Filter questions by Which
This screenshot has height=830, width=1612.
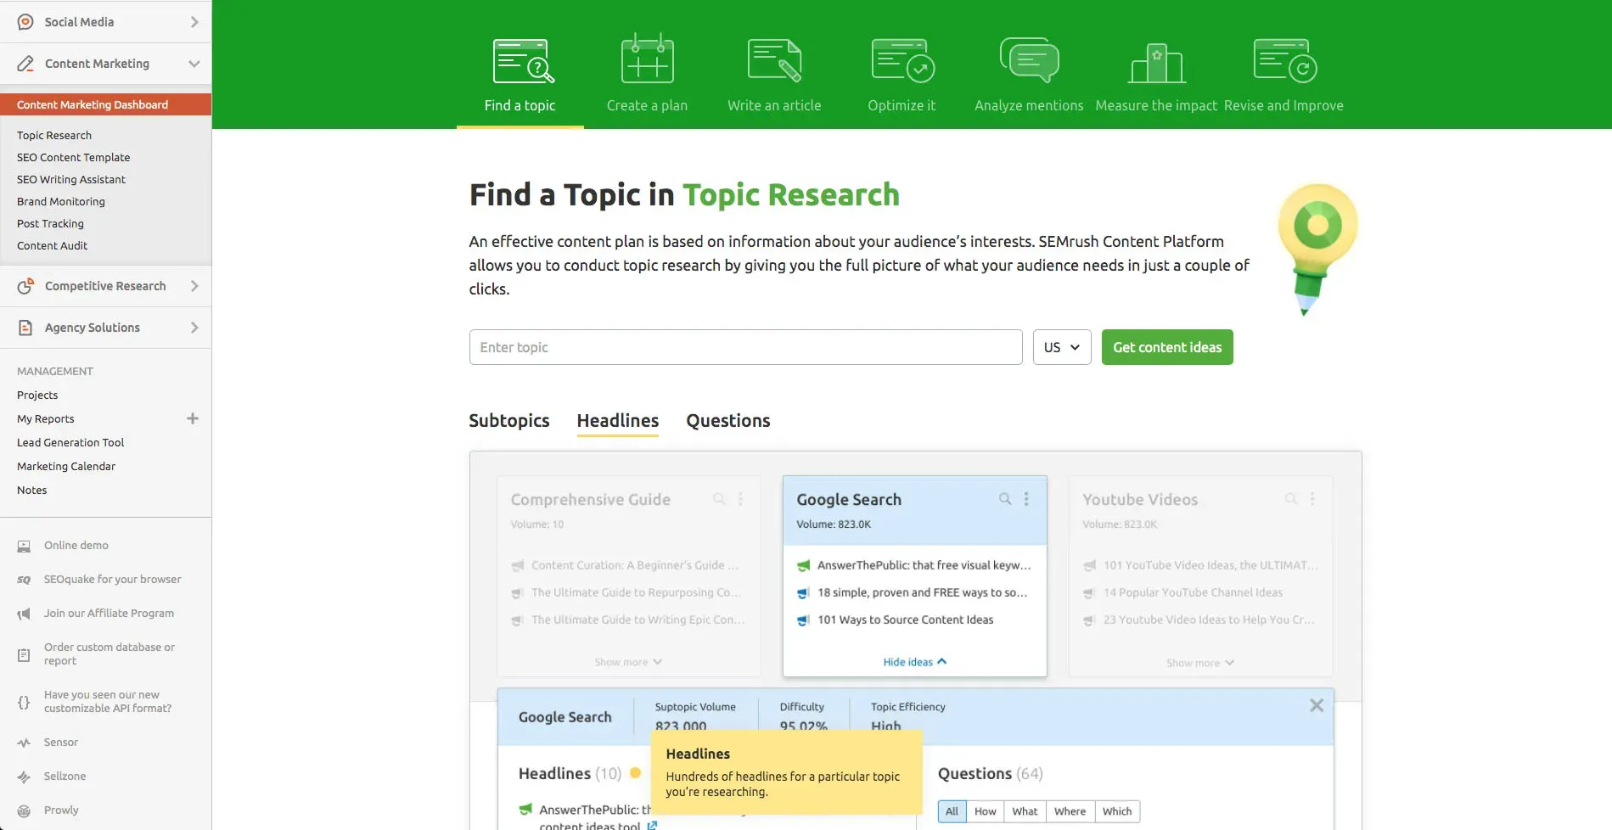pyautogui.click(x=1117, y=811)
